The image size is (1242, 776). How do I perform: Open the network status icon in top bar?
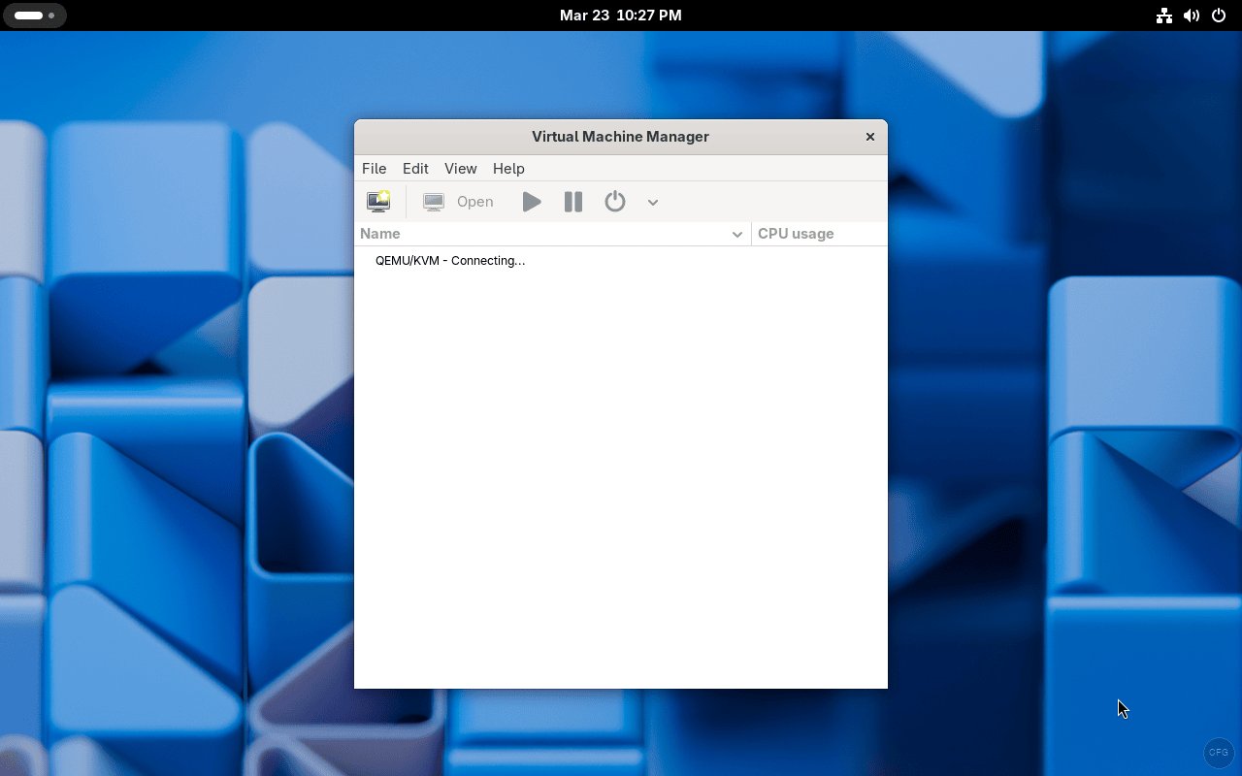click(1164, 16)
